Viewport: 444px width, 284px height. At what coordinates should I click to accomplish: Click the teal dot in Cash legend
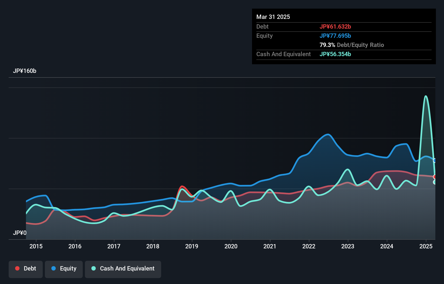pyautogui.click(x=94, y=268)
